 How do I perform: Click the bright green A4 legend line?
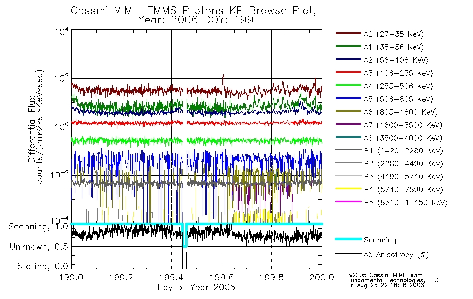348,85
